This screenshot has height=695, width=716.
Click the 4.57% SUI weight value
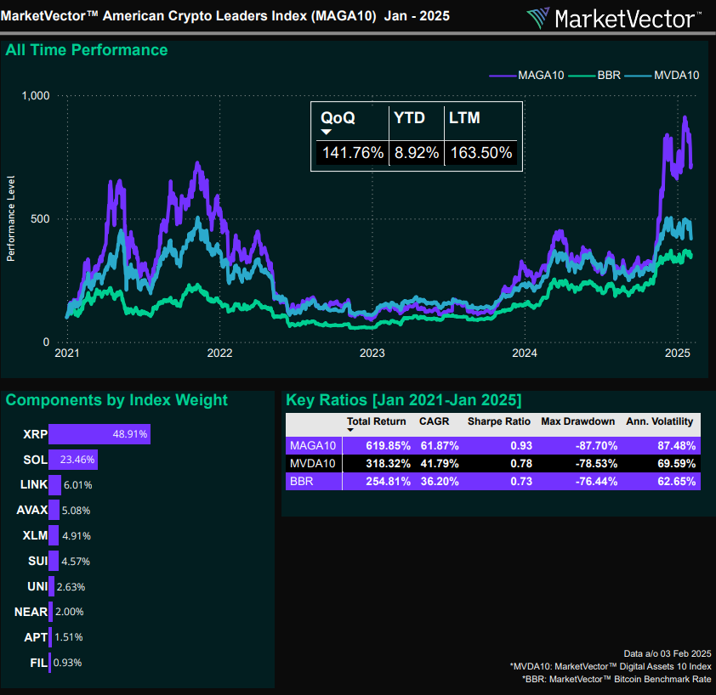[x=76, y=562]
